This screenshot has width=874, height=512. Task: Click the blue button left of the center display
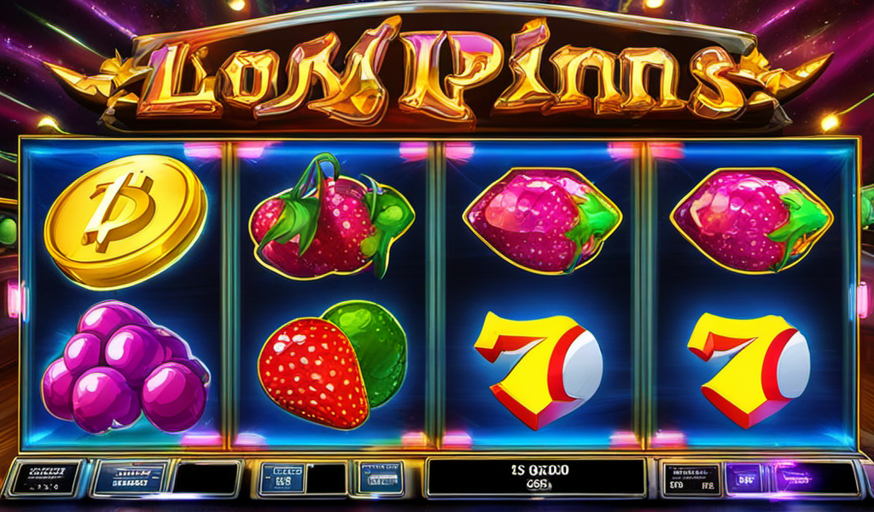pyautogui.click(x=382, y=478)
